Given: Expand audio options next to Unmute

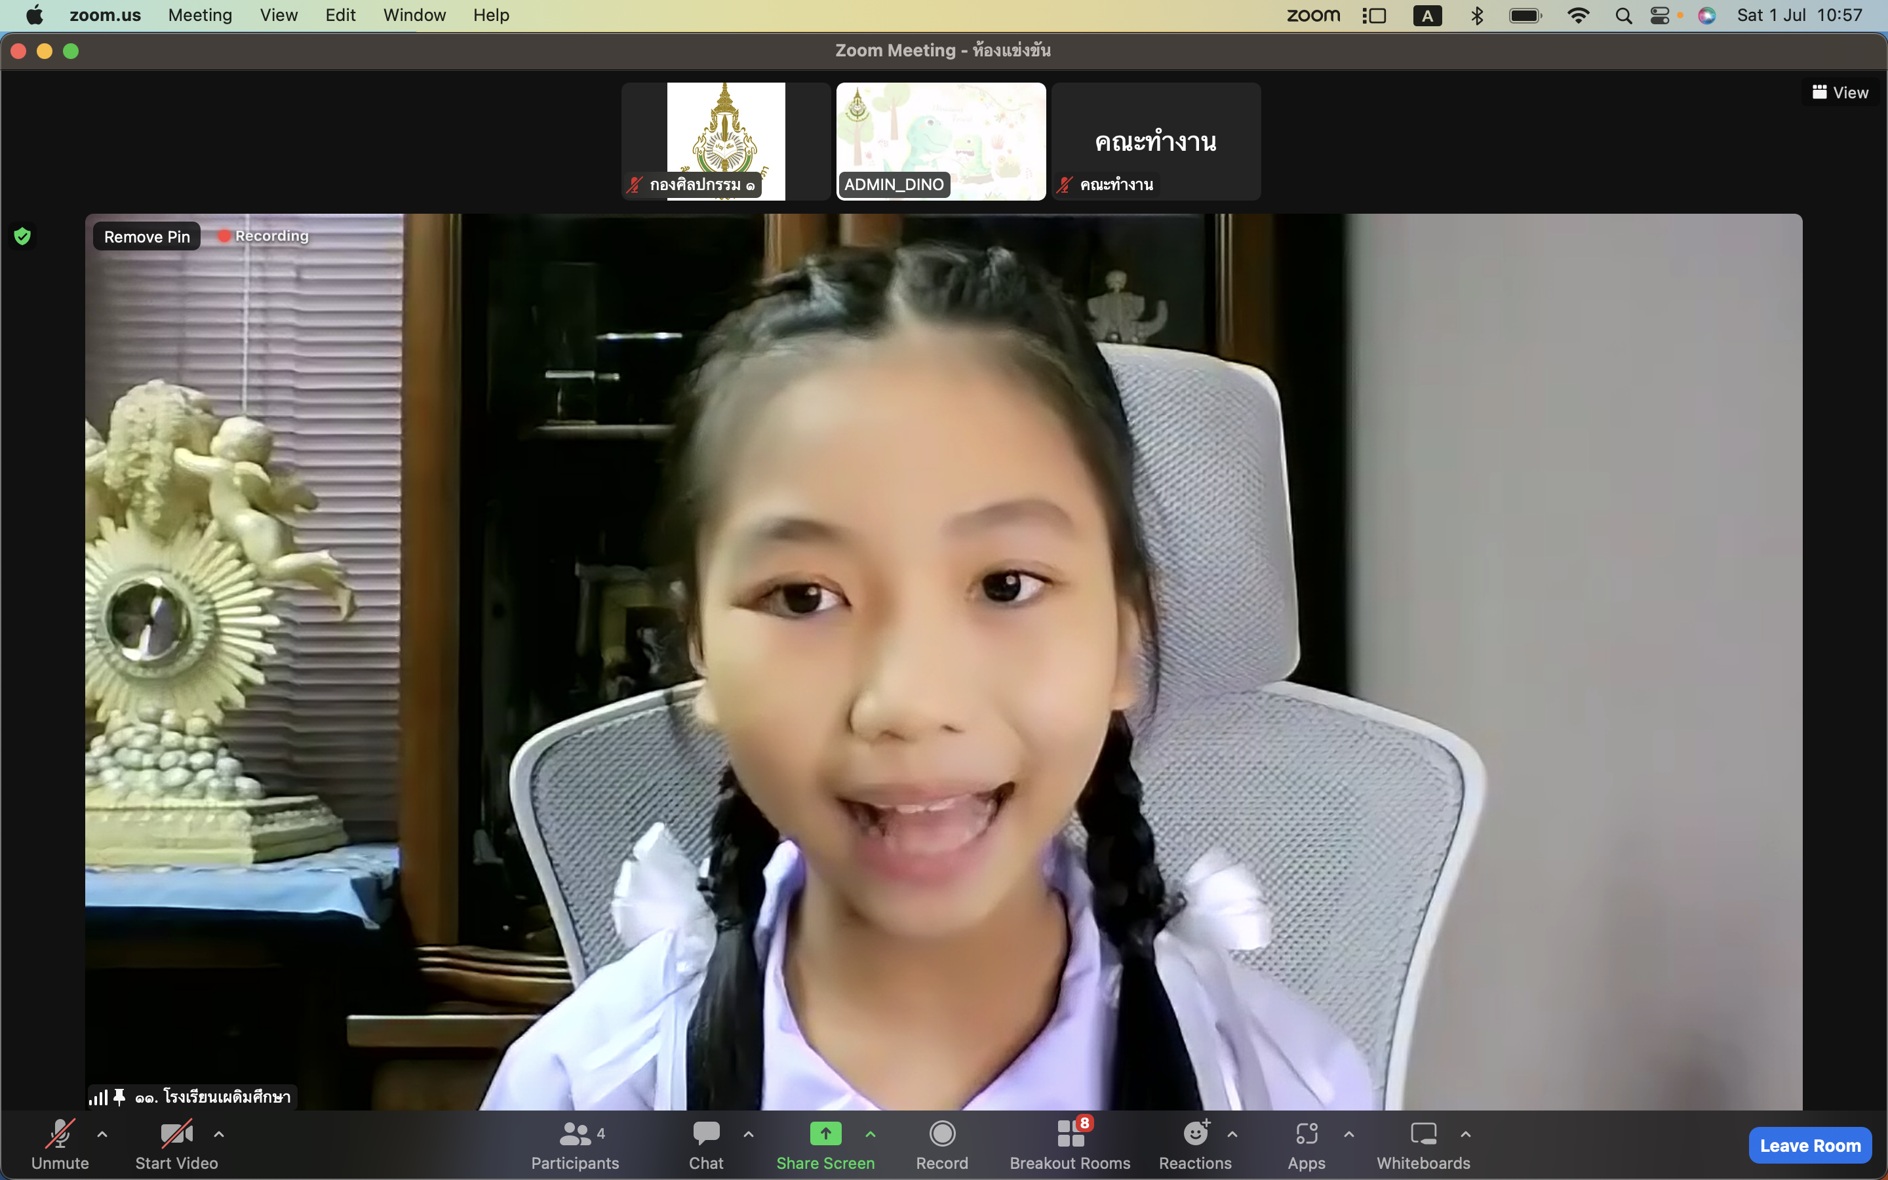Looking at the screenshot, I should (x=102, y=1135).
